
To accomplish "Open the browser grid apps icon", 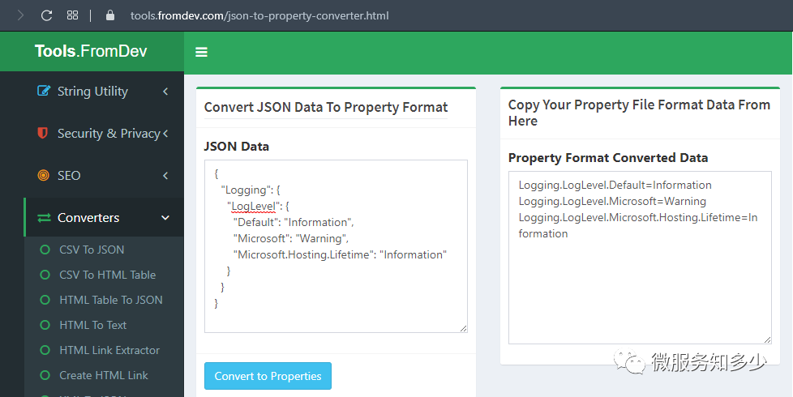I will pos(72,15).
